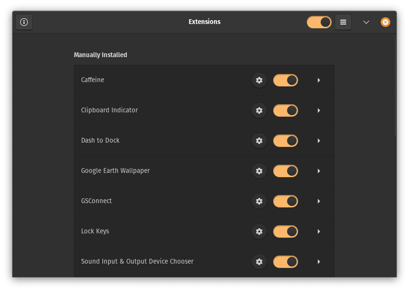
Task: Open Sound Input & Output Device Chooser settings
Action: [x=259, y=262]
